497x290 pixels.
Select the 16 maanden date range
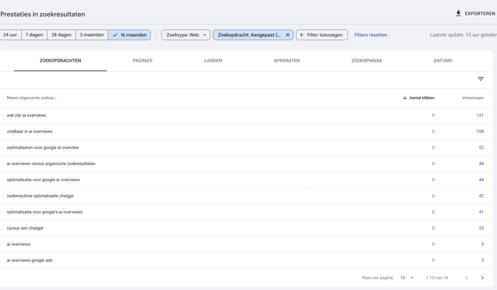[x=129, y=35]
